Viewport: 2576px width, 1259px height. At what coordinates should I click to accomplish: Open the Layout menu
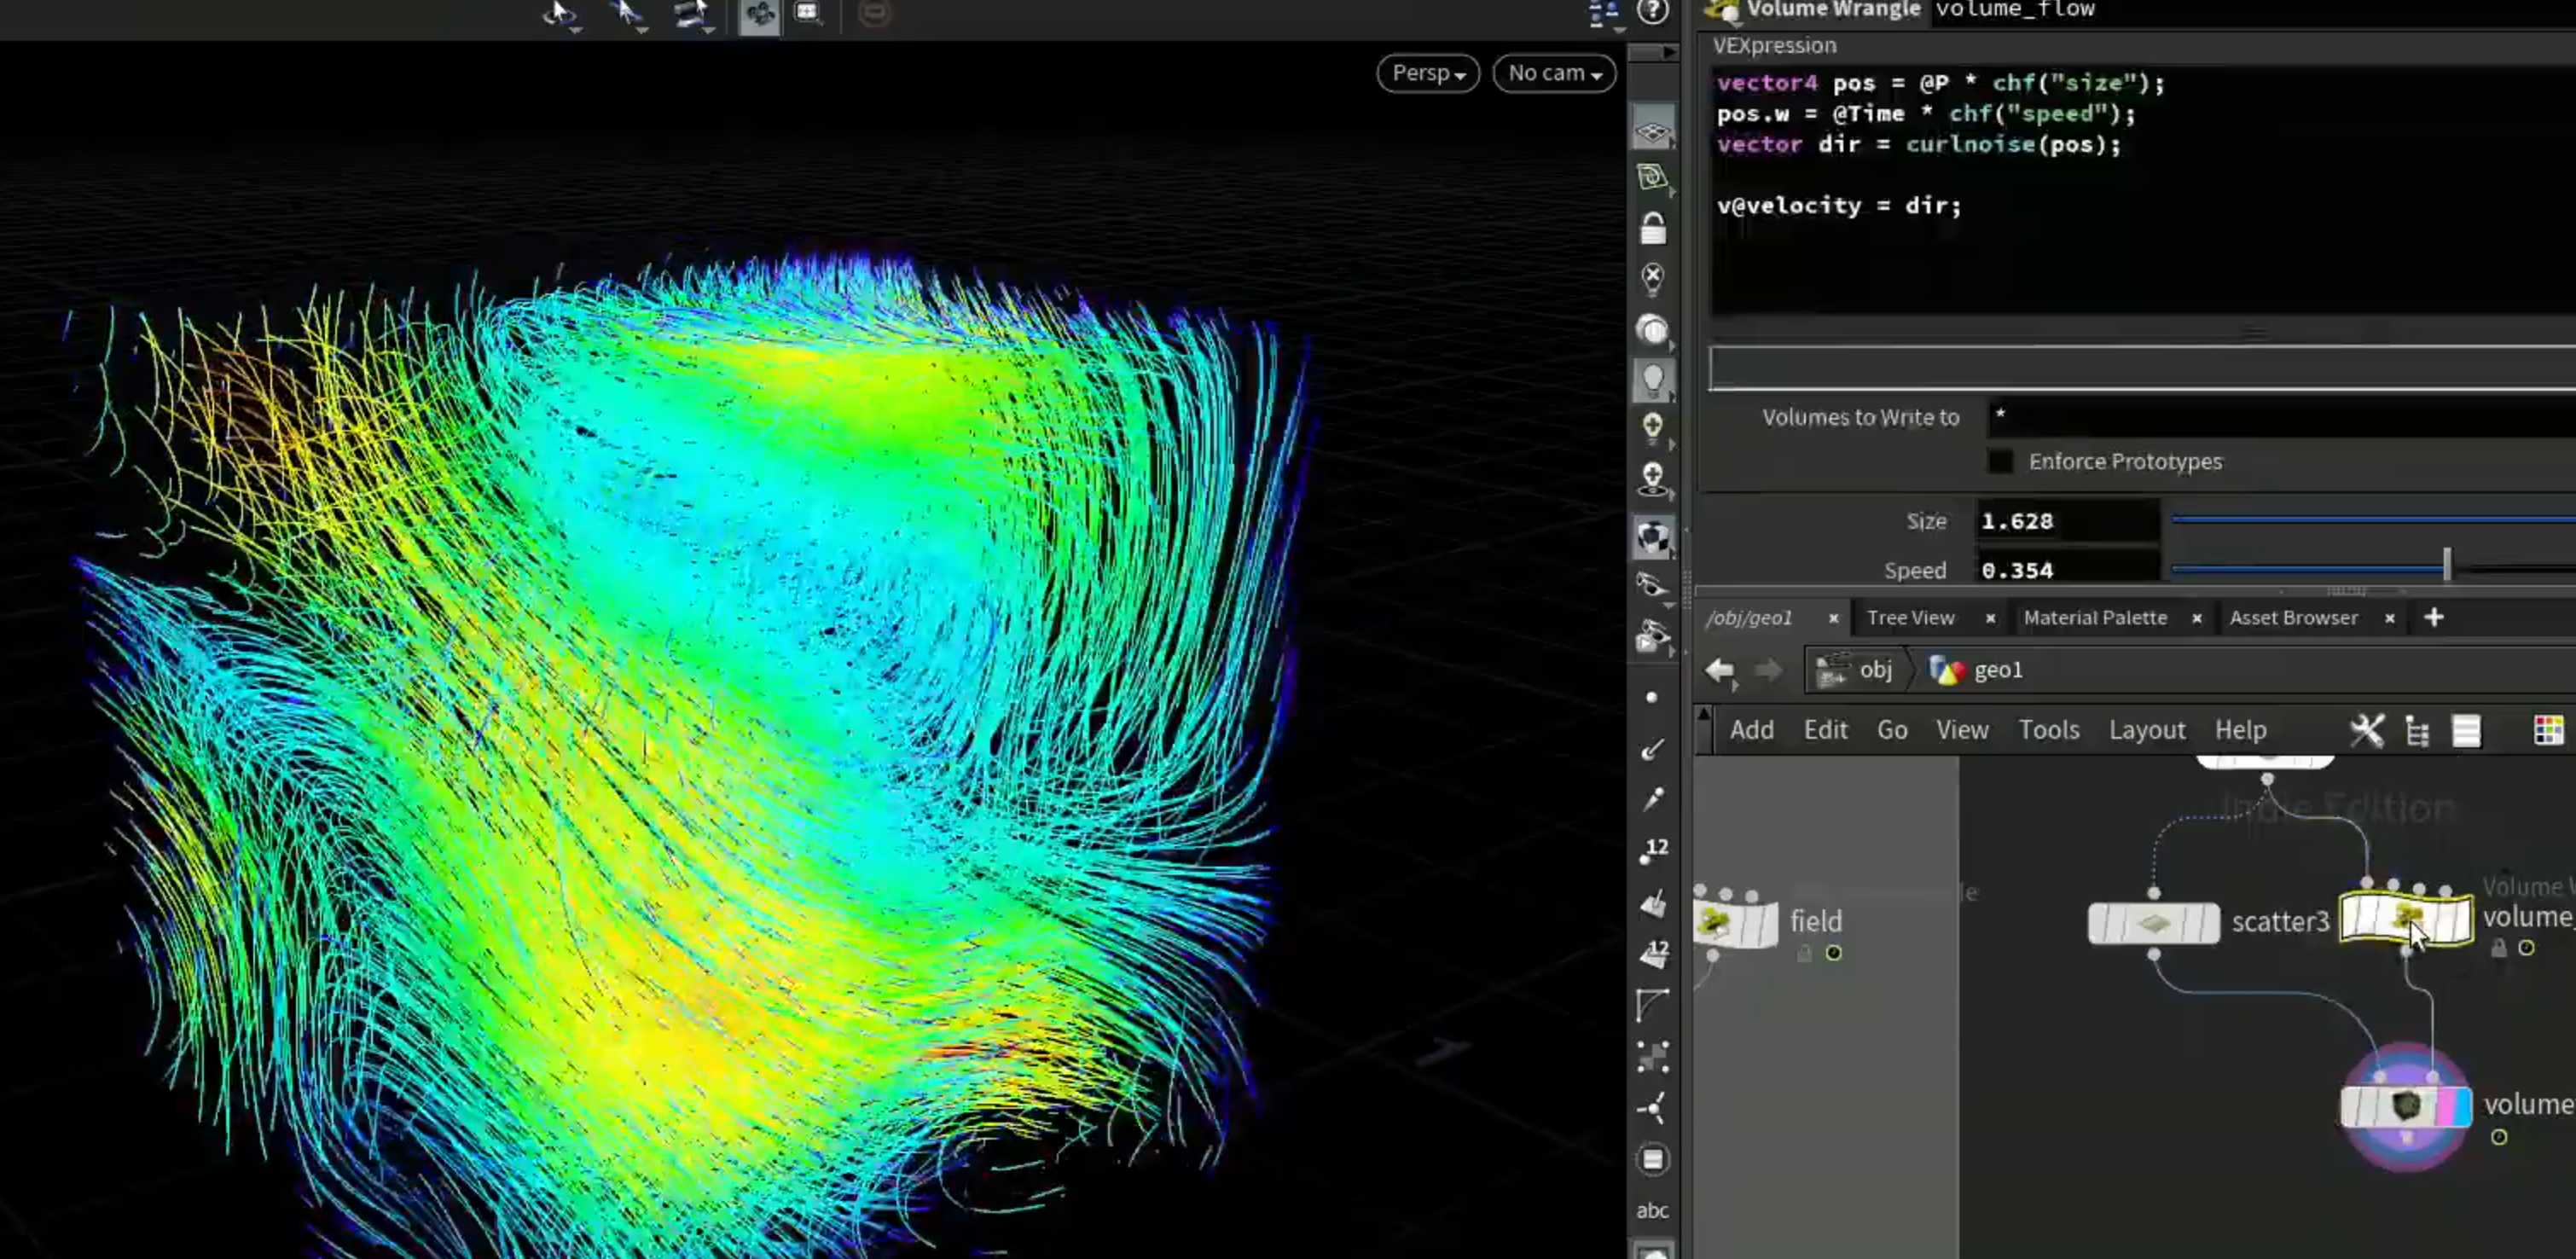2146,730
